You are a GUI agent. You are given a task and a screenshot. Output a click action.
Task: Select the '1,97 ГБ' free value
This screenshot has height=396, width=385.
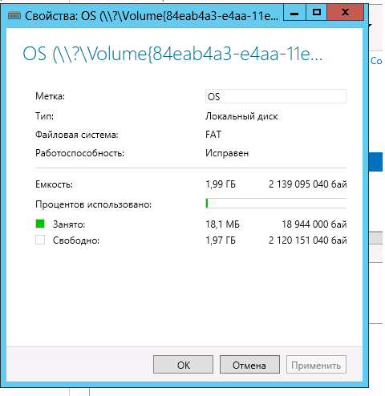tap(221, 240)
